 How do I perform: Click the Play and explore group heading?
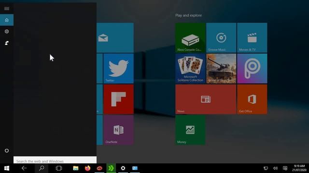pos(189,15)
